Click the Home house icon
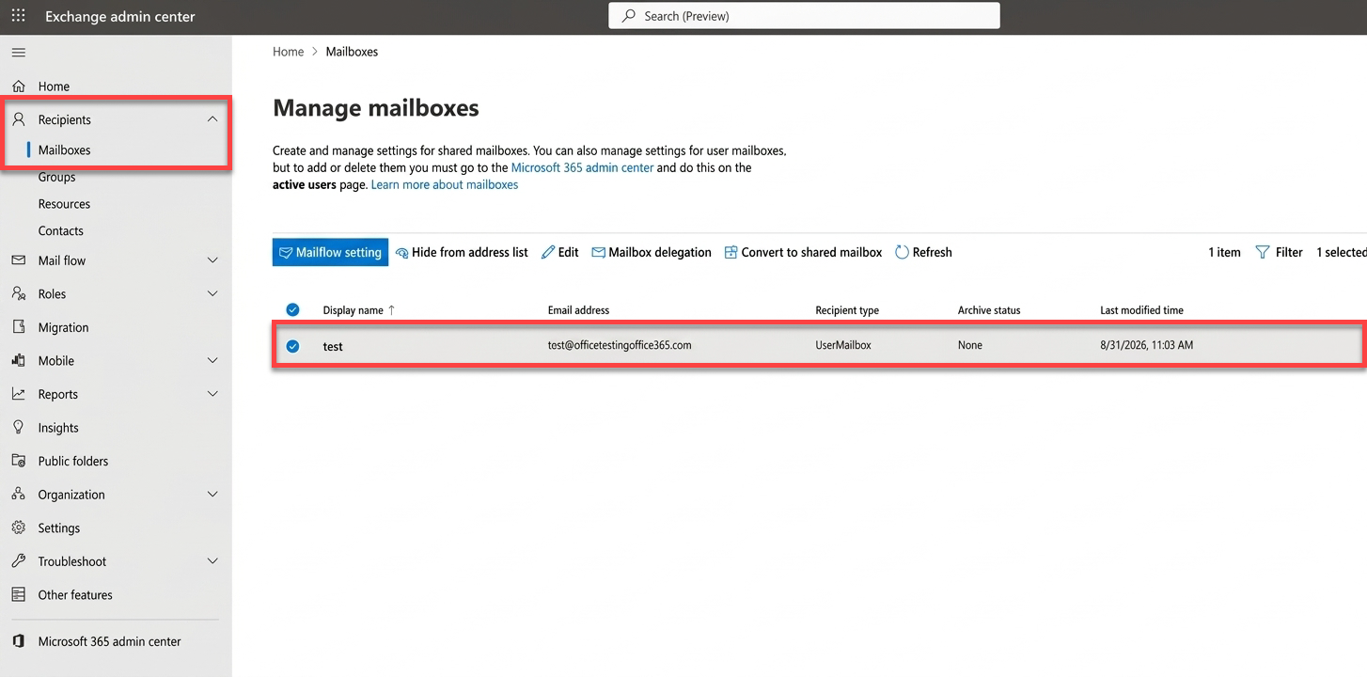The width and height of the screenshot is (1367, 677). pos(18,86)
